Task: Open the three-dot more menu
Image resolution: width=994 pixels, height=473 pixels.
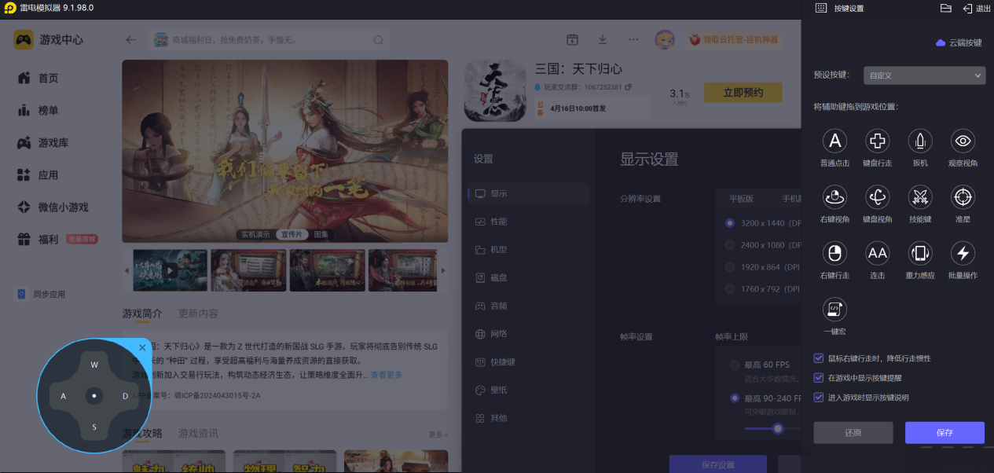Action: click(x=633, y=39)
